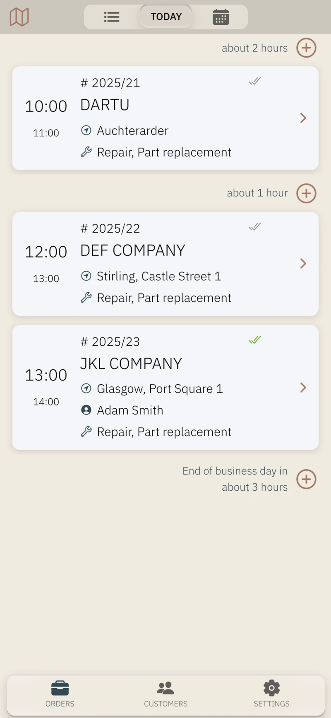Select the Orders tab

click(x=60, y=694)
